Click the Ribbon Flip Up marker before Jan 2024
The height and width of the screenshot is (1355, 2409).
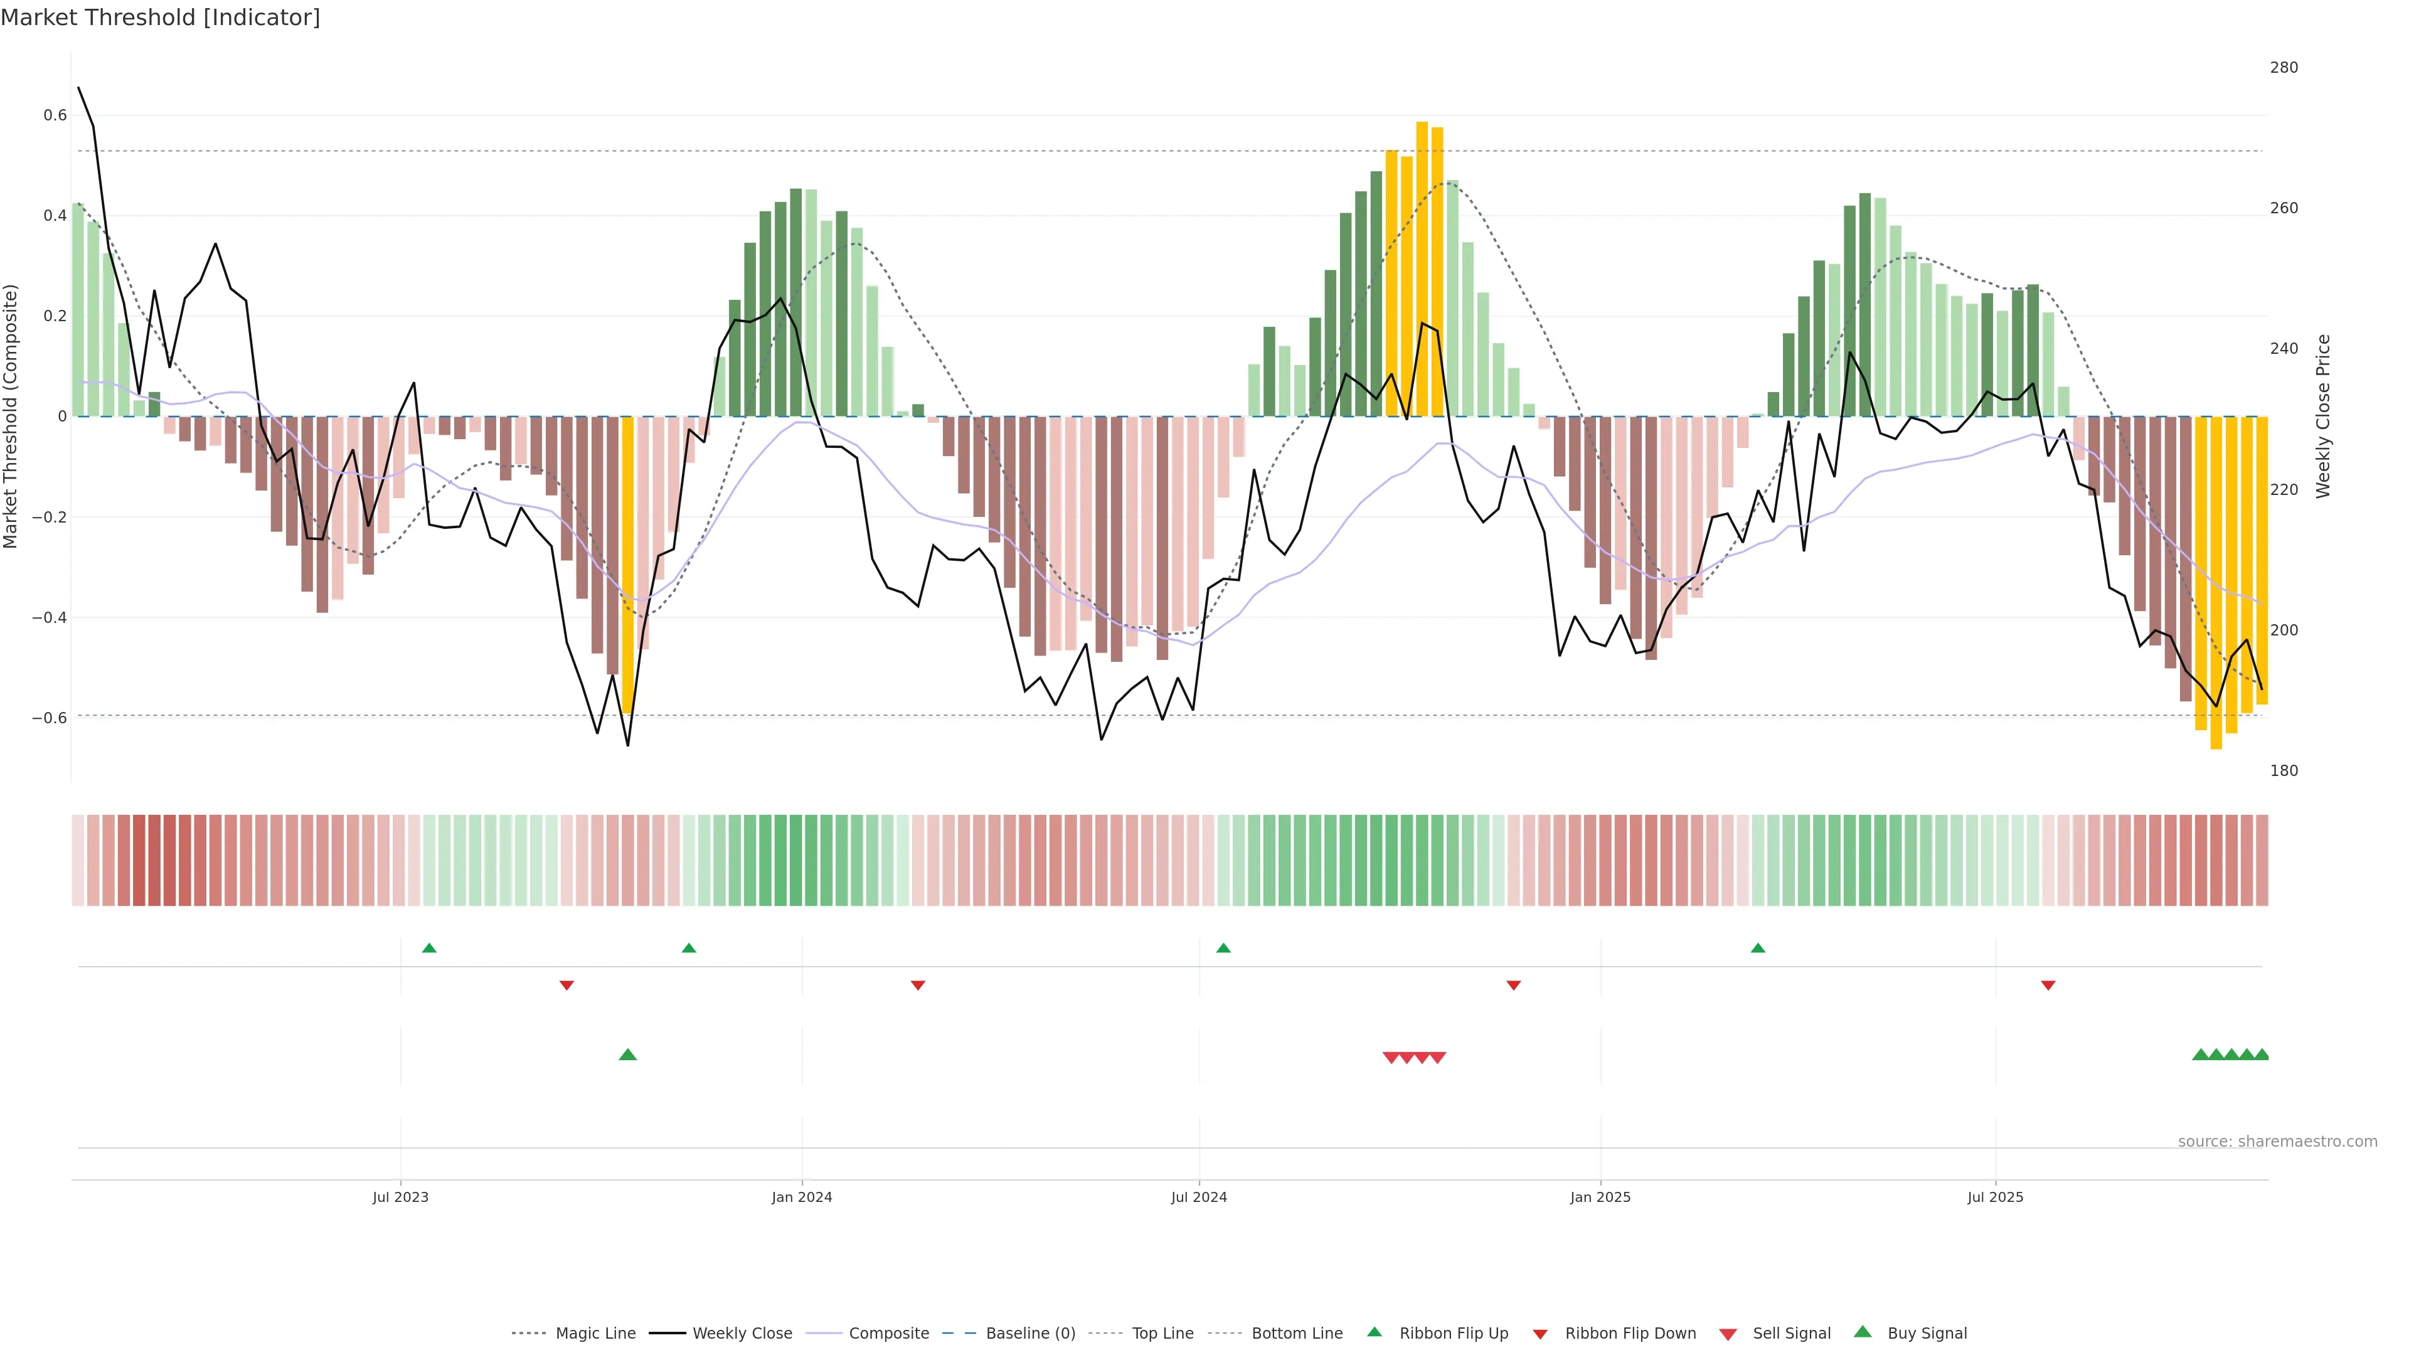[689, 948]
